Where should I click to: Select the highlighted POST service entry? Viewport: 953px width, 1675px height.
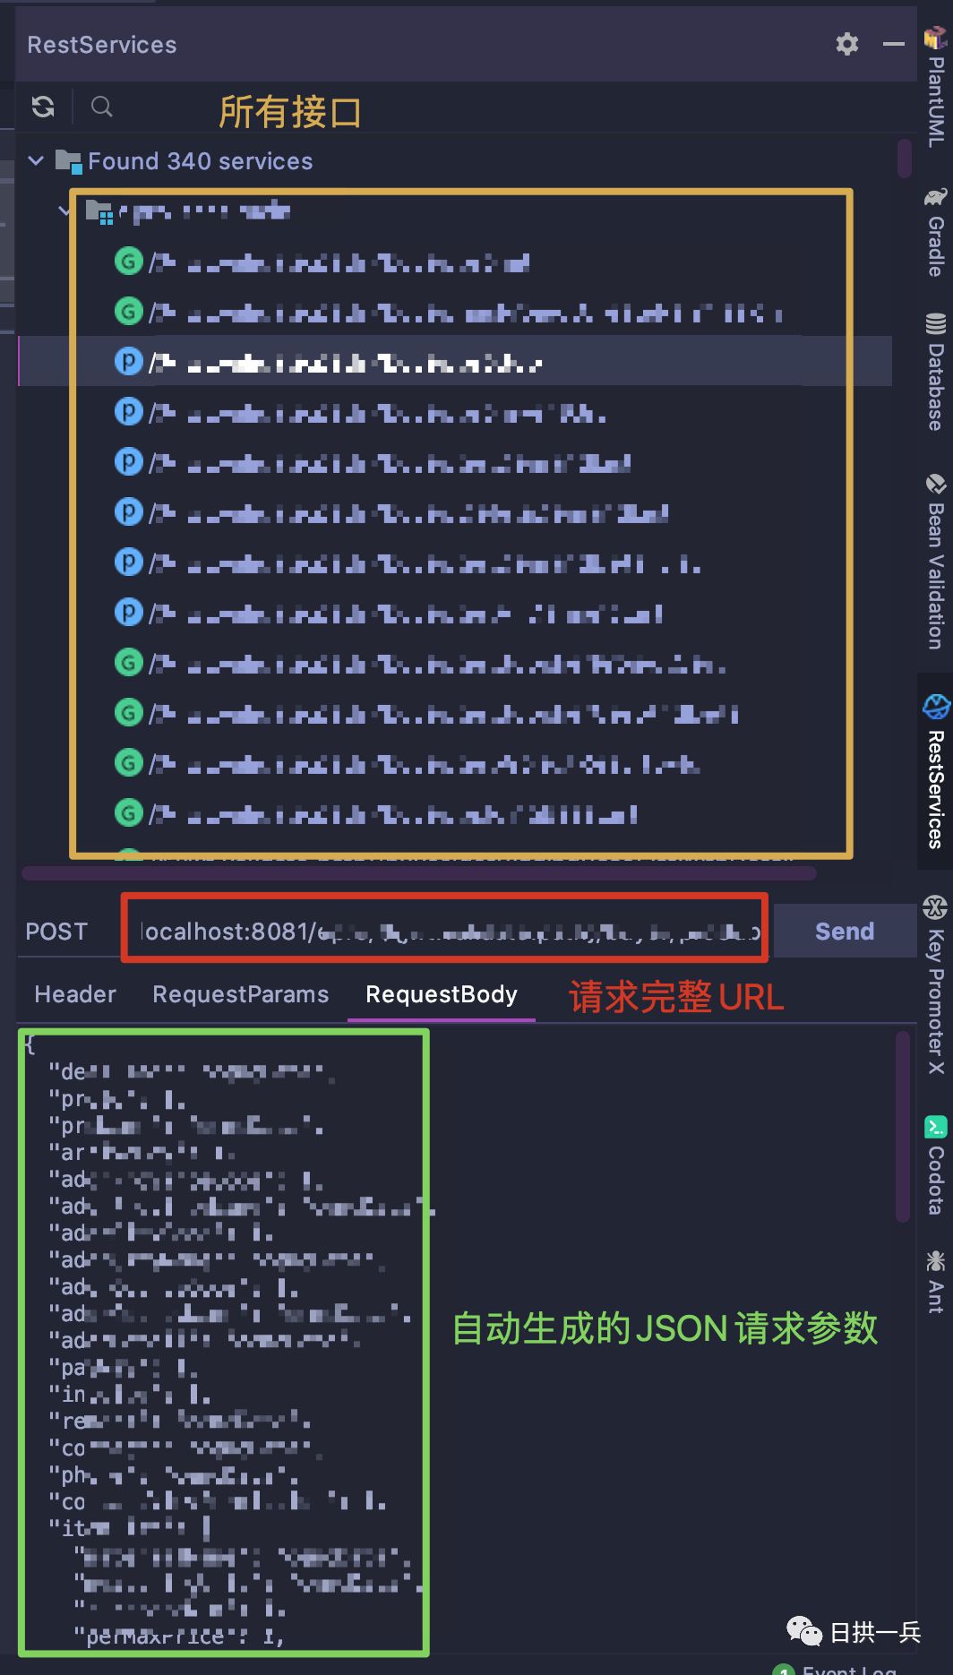click(455, 362)
